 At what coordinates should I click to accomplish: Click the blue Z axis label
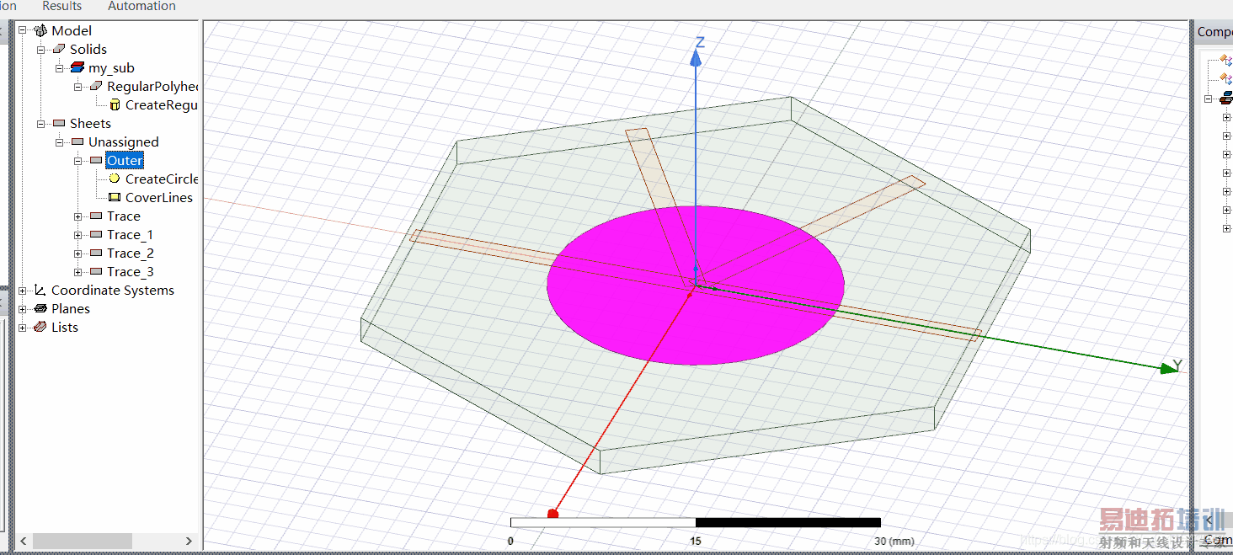pos(699,42)
